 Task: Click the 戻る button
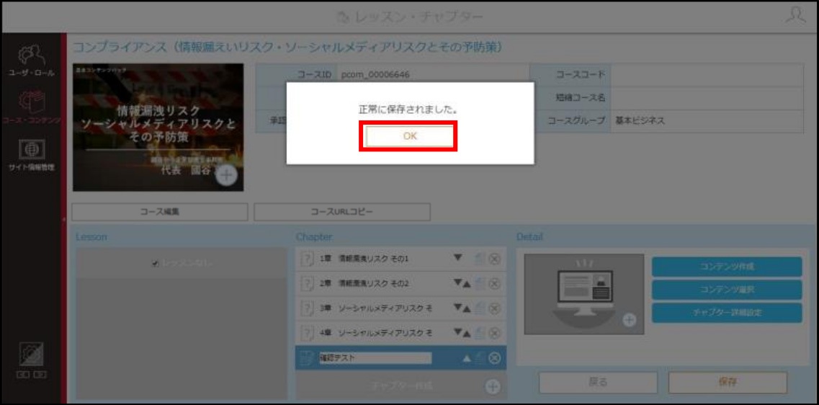[598, 382]
